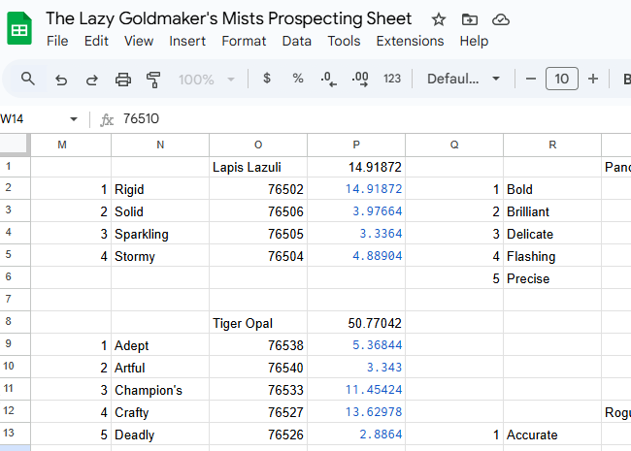Image resolution: width=631 pixels, height=451 pixels.
Task: Open more number formats 123
Action: point(392,79)
